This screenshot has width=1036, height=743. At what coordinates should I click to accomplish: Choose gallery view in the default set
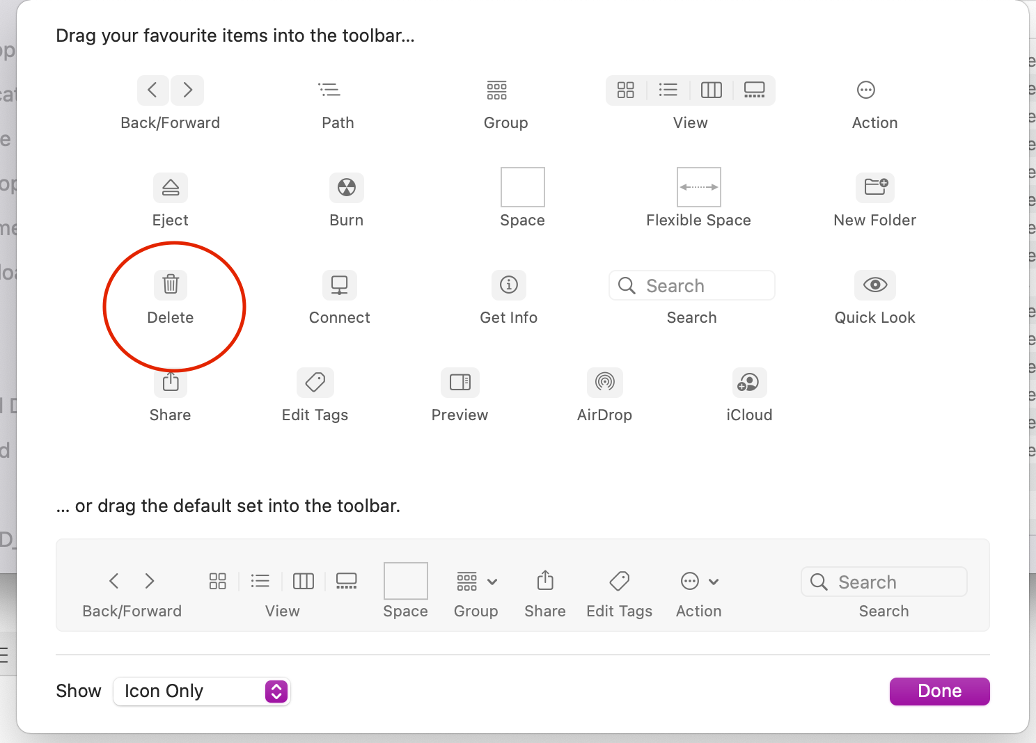pyautogui.click(x=347, y=581)
